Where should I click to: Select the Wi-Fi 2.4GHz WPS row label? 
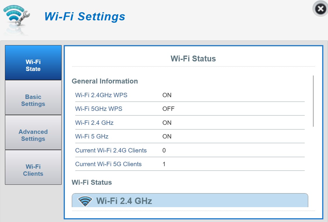(101, 95)
